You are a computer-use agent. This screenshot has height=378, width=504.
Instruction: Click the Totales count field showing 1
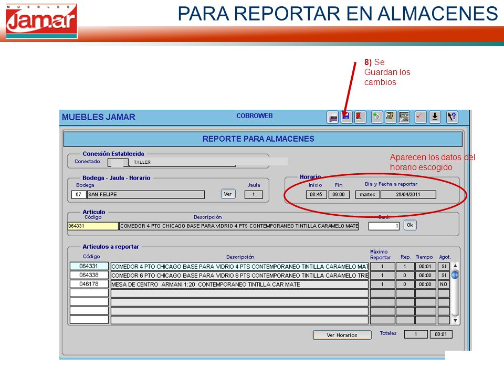click(416, 334)
